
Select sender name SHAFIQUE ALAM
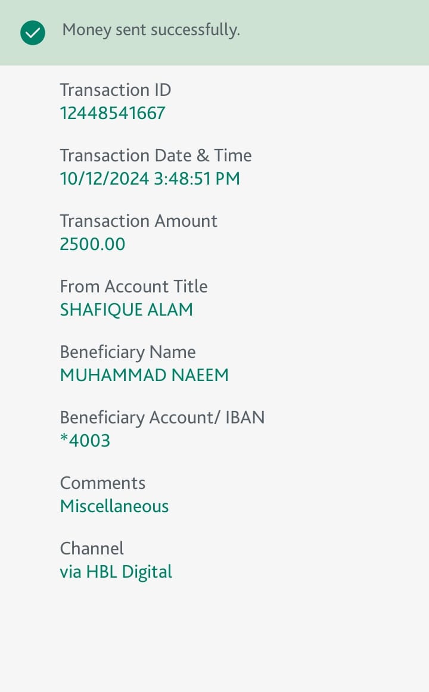(x=126, y=310)
